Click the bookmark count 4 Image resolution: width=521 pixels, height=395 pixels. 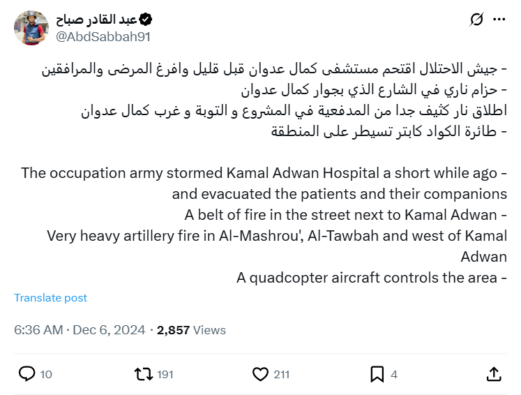(x=394, y=375)
